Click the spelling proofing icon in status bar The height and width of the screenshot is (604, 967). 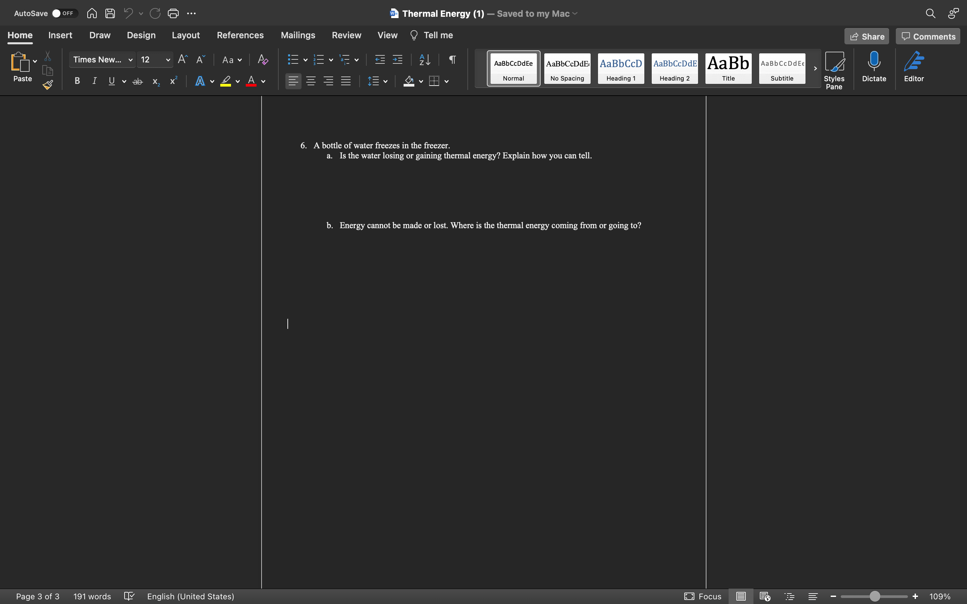point(129,596)
